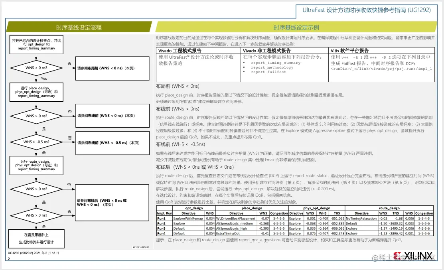Click the 'phys_opt_design' table group header

tap(317, 208)
